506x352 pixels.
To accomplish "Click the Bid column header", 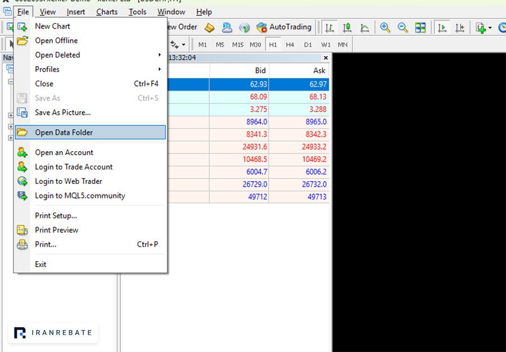I will (239, 70).
